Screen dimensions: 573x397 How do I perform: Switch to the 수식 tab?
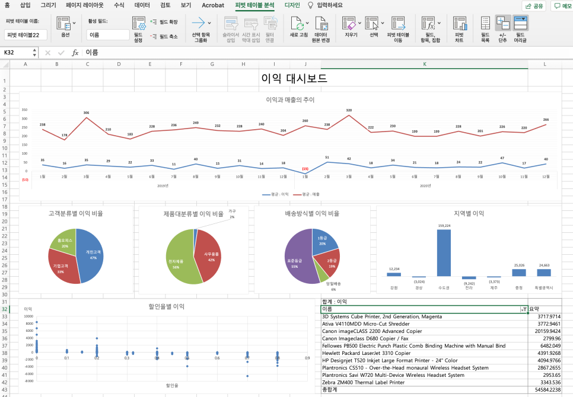click(x=119, y=5)
